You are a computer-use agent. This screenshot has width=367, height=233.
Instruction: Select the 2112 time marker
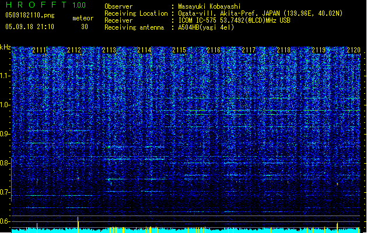coord(74,50)
